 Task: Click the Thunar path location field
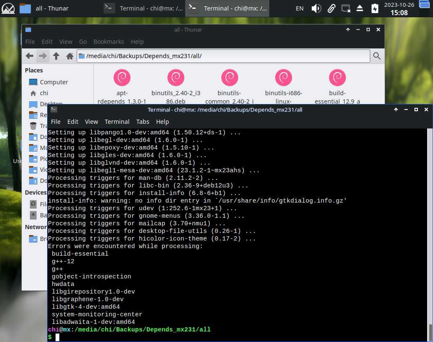click(x=223, y=56)
